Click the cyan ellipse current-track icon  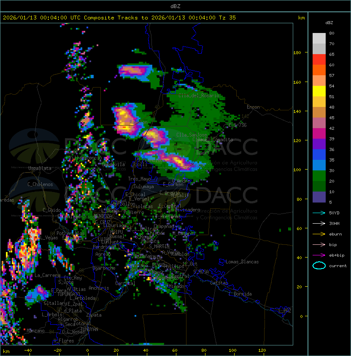coord(319,266)
